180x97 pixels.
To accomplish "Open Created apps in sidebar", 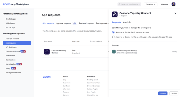I will click(11, 19).
